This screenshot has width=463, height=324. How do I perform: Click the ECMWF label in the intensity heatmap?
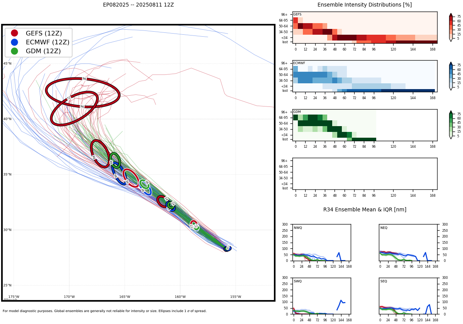click(299, 63)
